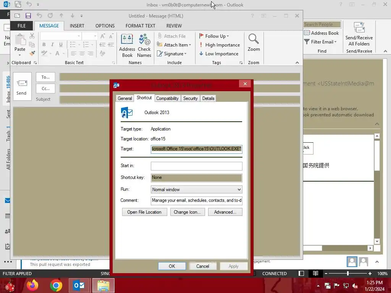Viewport: 391px width, 293px height.
Task: Open the Chrome taskbar icon
Action: click(56, 285)
